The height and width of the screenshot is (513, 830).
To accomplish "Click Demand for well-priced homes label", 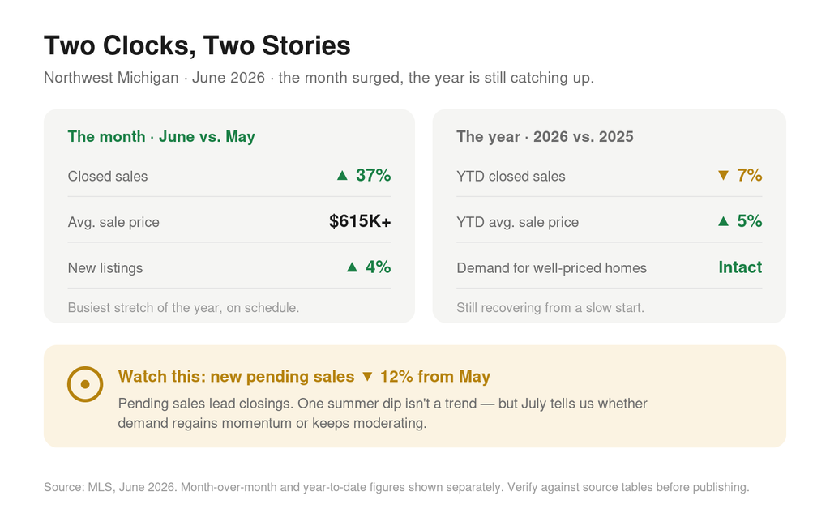I will tap(551, 268).
